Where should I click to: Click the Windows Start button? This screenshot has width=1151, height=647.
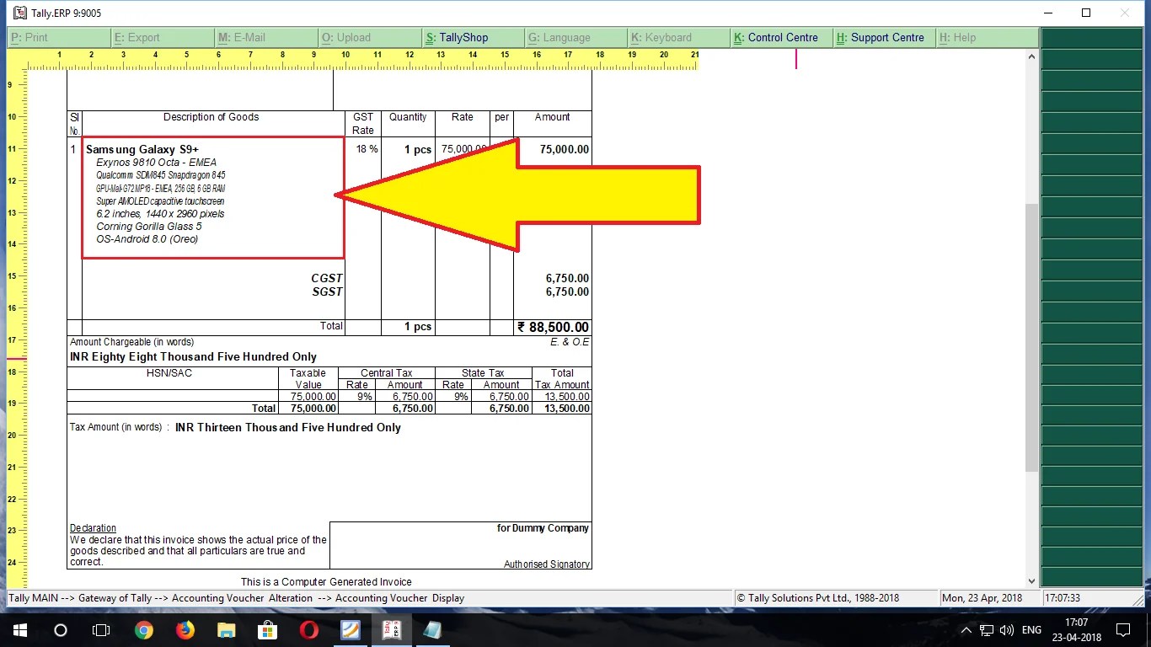[x=19, y=629]
